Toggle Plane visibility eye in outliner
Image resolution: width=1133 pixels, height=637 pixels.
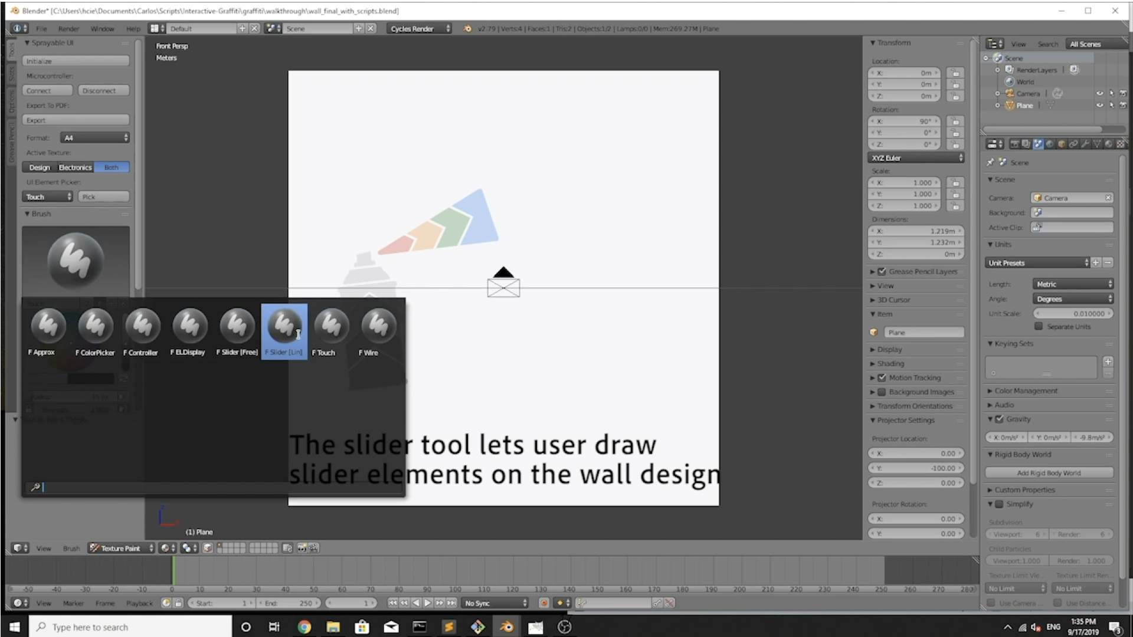click(1099, 105)
